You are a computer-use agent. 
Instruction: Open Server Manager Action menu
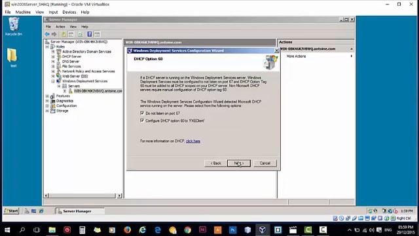coord(60,27)
